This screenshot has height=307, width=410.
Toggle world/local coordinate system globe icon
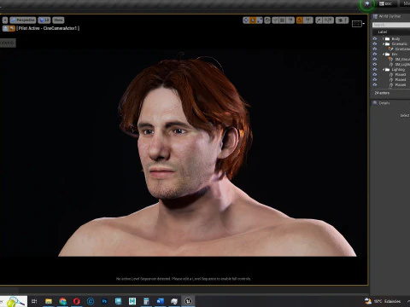pyautogui.click(x=267, y=20)
